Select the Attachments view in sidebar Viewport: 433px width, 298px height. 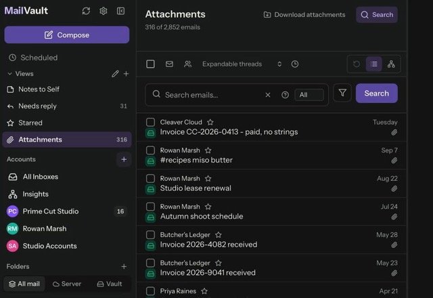(67, 140)
